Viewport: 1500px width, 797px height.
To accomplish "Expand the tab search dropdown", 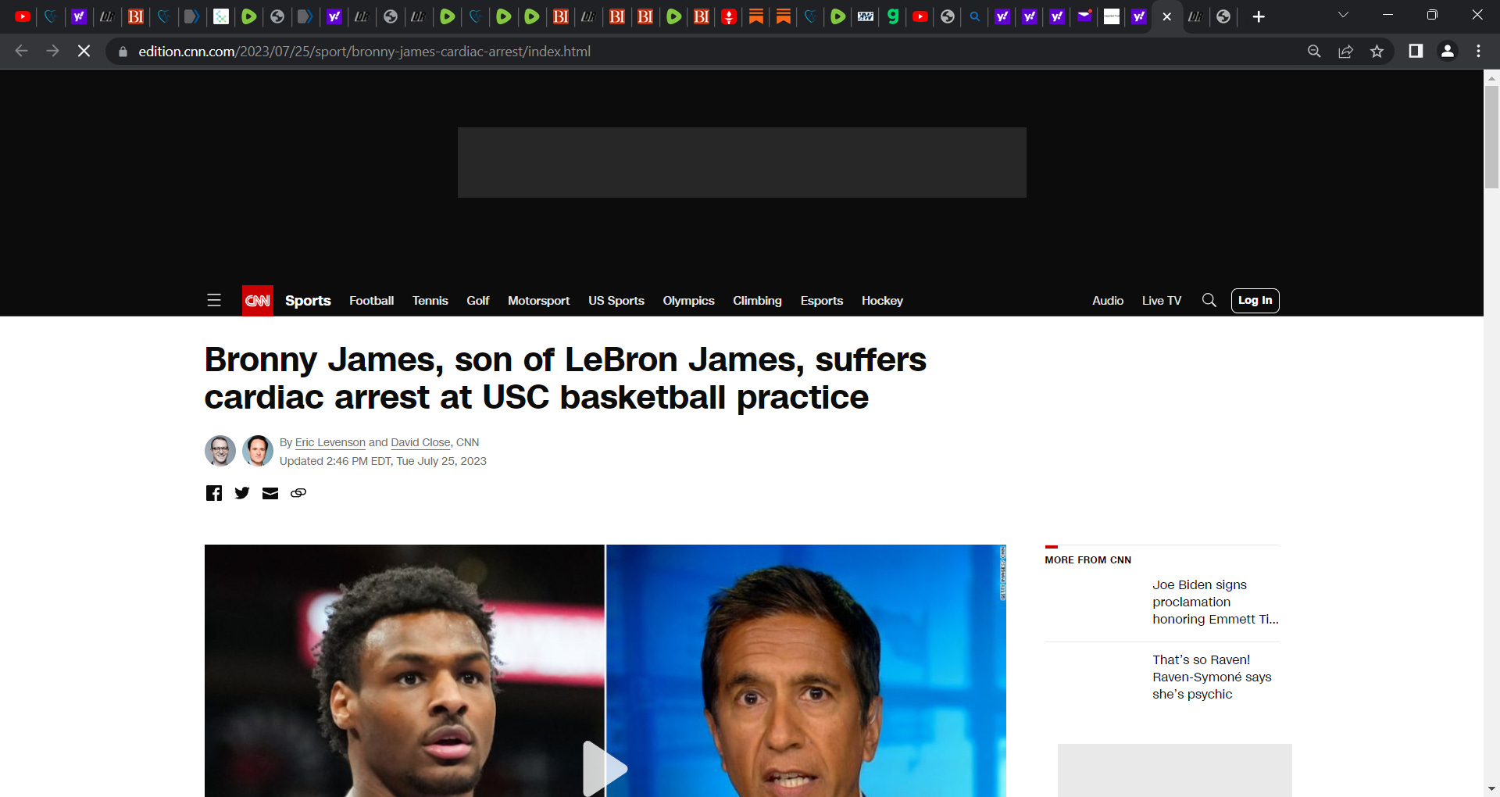I will pos(1343,15).
